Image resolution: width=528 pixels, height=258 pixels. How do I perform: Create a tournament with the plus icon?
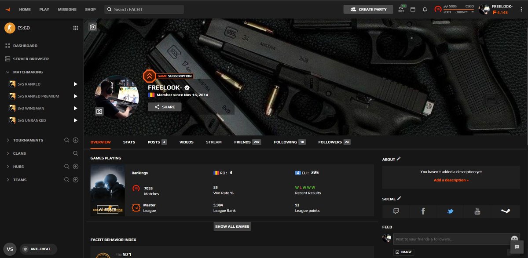click(x=76, y=140)
